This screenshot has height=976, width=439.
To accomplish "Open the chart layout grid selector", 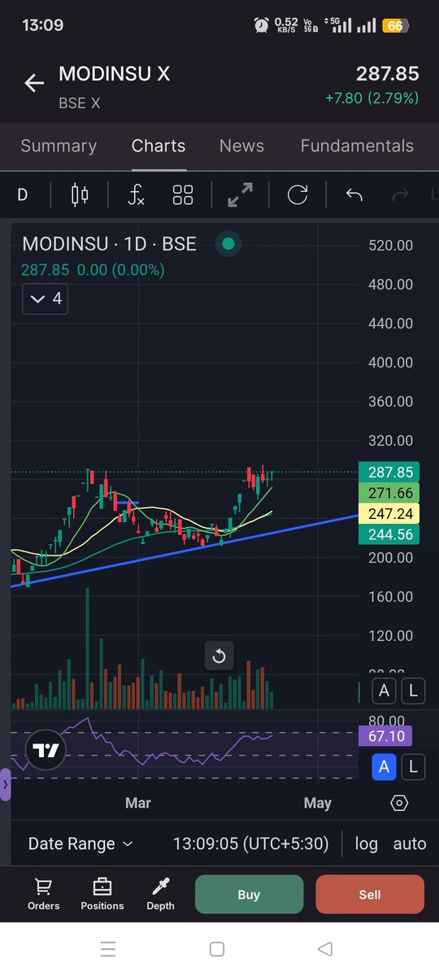I will pyautogui.click(x=183, y=195).
